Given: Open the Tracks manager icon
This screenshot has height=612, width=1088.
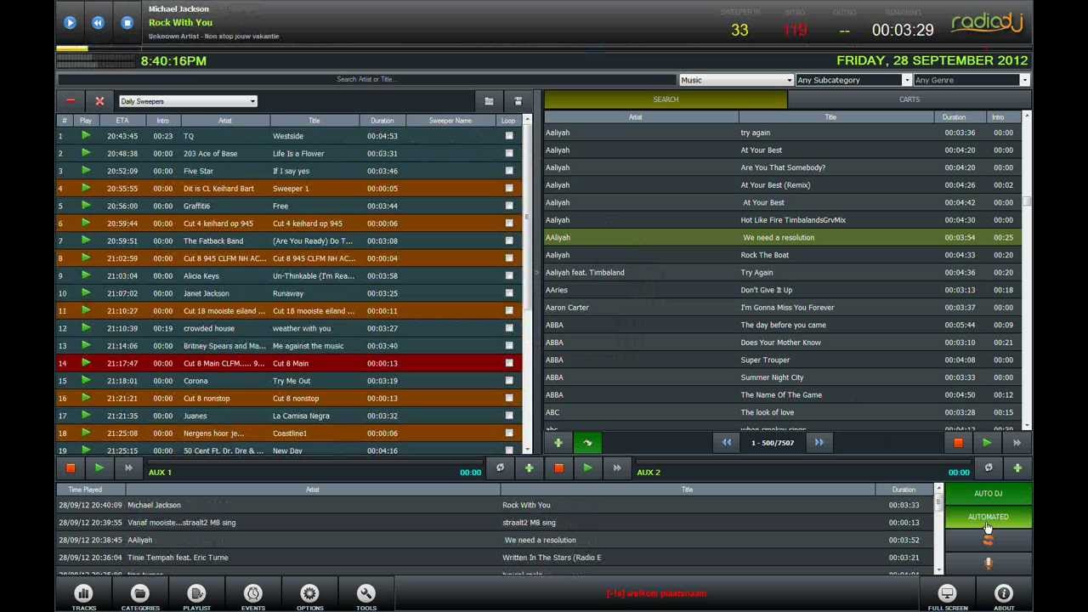Looking at the screenshot, I should pos(83,597).
